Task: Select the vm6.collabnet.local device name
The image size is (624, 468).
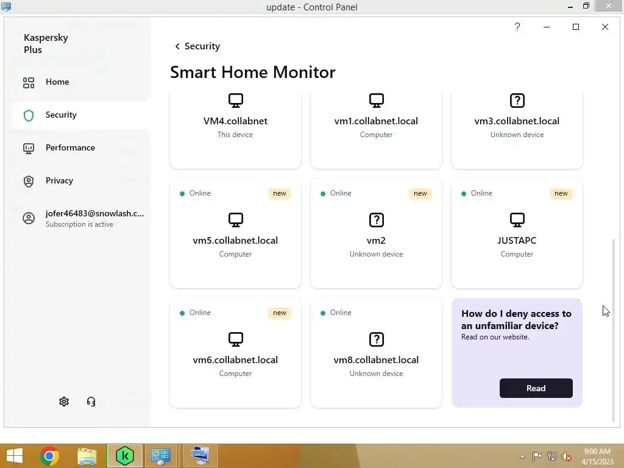Action: coord(235,360)
